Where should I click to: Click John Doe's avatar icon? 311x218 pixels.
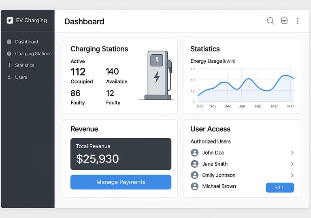(x=195, y=153)
